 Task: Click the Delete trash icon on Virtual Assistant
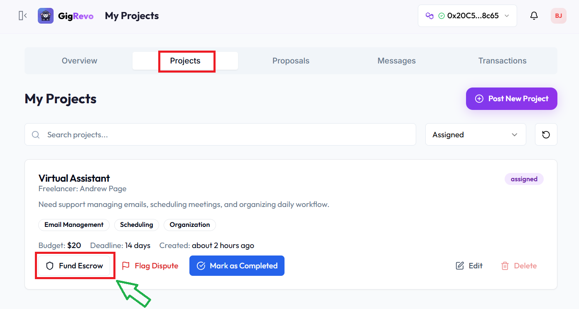[x=505, y=265]
